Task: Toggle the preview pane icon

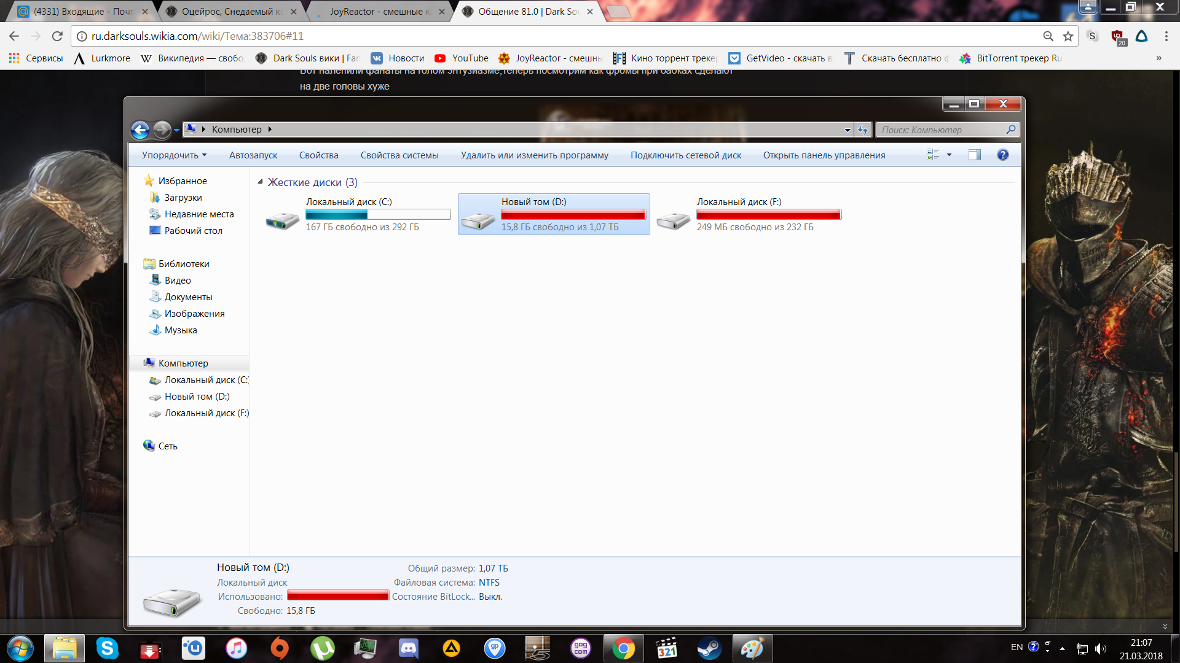Action: [x=974, y=155]
